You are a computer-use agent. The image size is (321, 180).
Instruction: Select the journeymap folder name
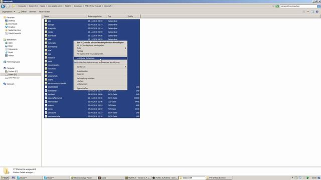coord(53,46)
